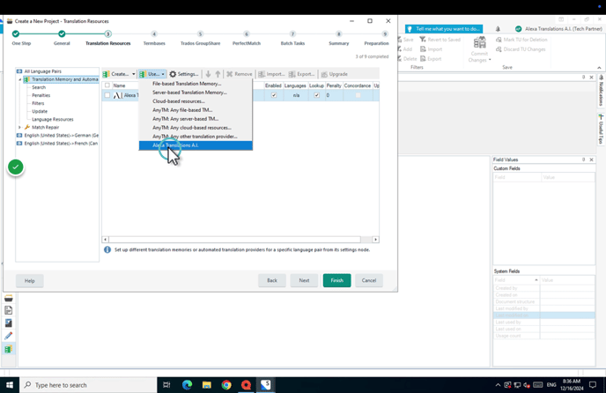Click the Tell me what you want search box
The height and width of the screenshot is (393, 606).
444,29
